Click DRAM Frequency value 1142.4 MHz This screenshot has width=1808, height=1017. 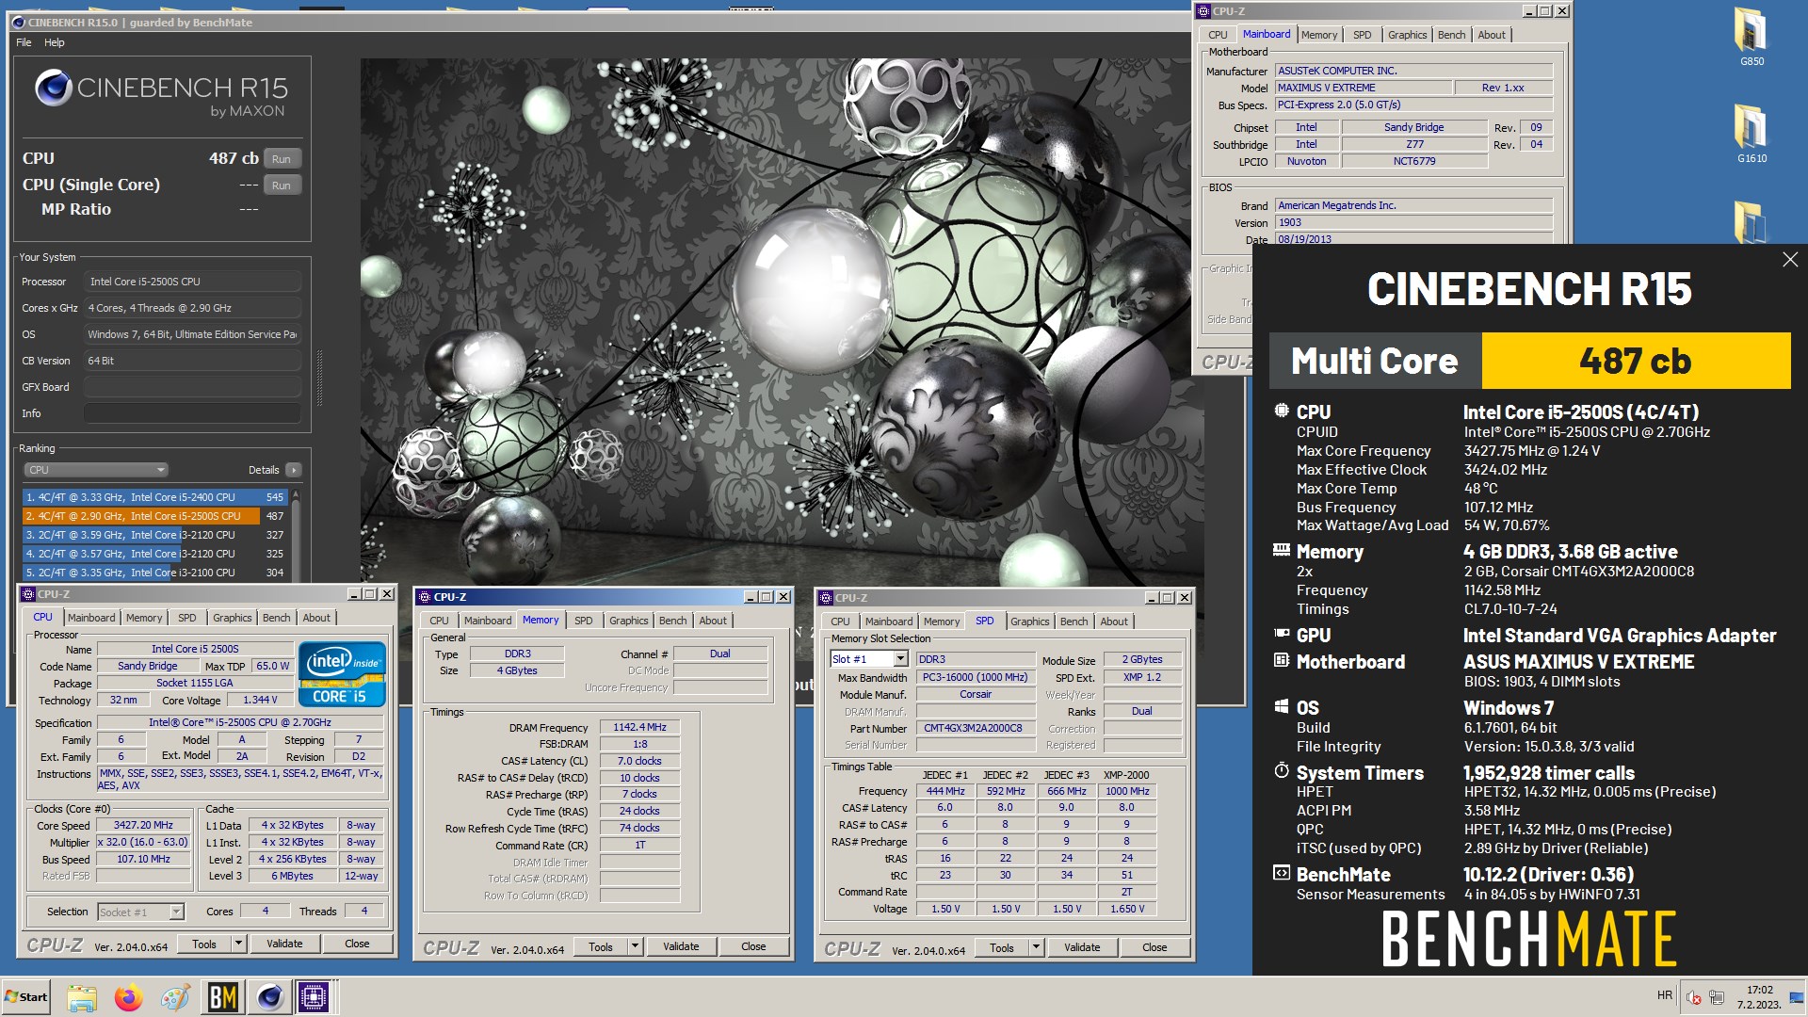[x=639, y=727]
